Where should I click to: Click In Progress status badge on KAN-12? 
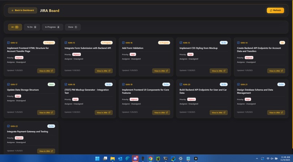[x=49, y=43]
